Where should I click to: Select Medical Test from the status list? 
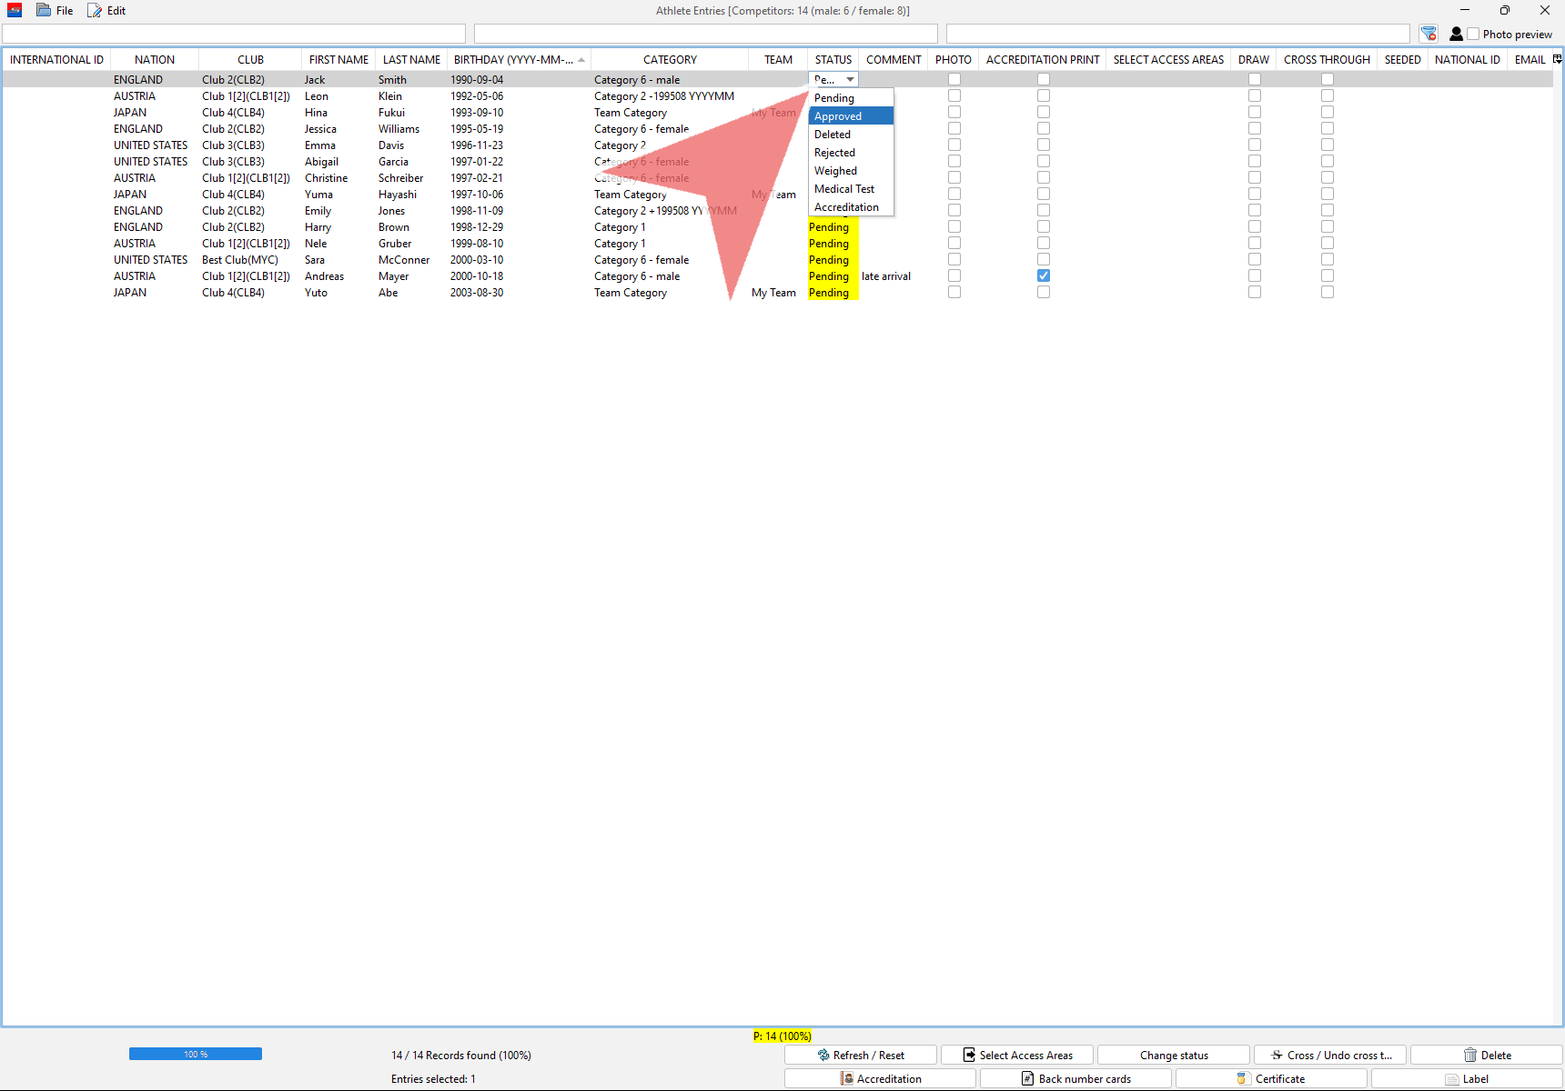[844, 189]
